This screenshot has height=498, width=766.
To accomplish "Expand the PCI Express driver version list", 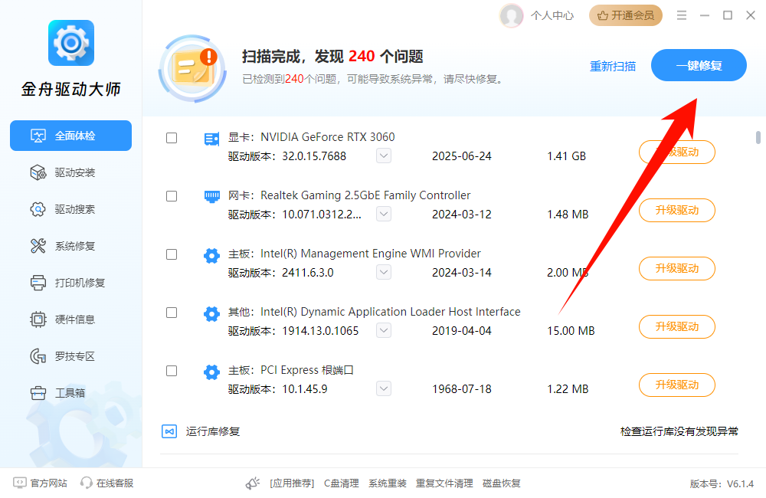I will [383, 388].
